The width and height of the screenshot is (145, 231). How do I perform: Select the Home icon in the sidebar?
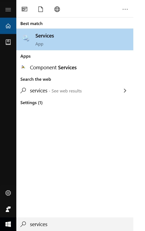click(8, 26)
